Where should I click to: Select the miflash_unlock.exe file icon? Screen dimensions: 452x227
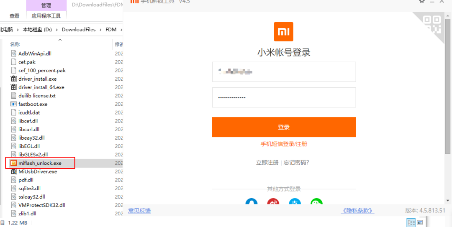[x=13, y=163]
